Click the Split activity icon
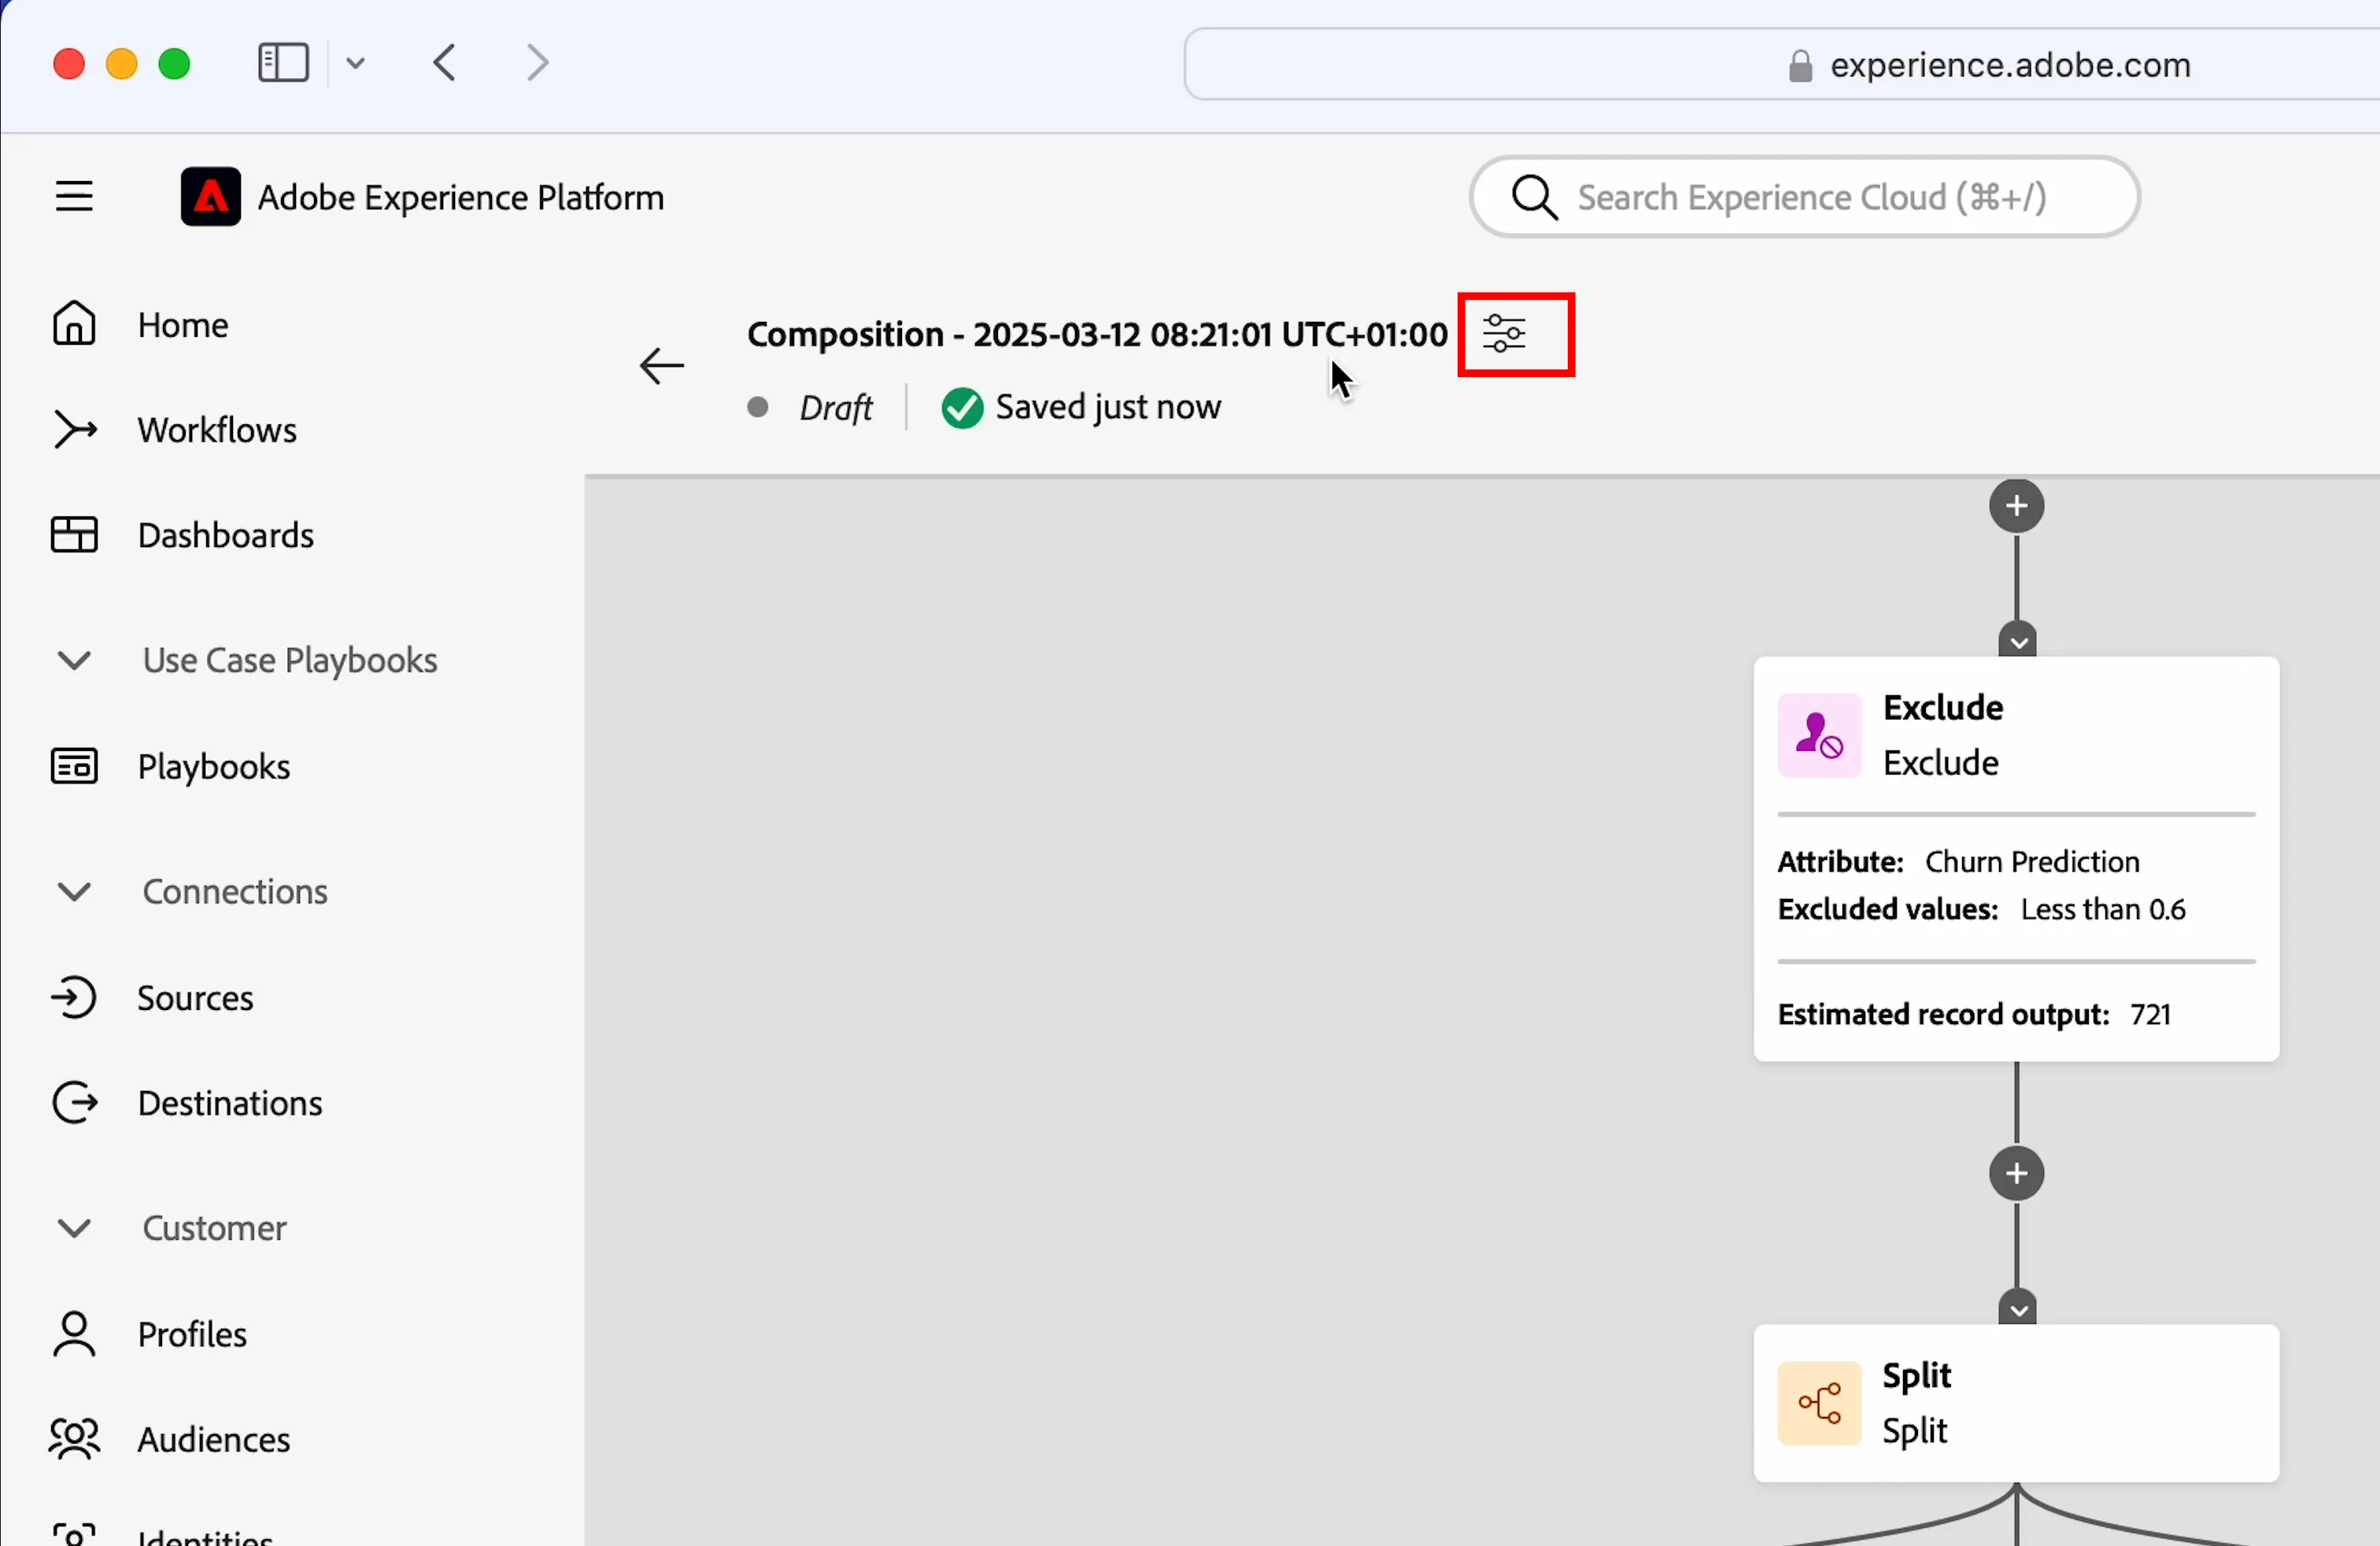Image resolution: width=2380 pixels, height=1546 pixels. (1819, 1403)
